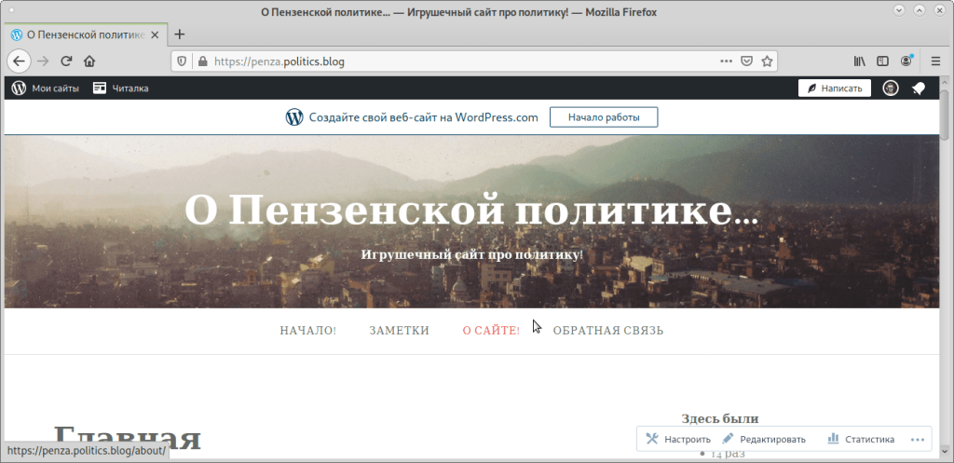Open the tracking protection shield icon

pos(183,61)
